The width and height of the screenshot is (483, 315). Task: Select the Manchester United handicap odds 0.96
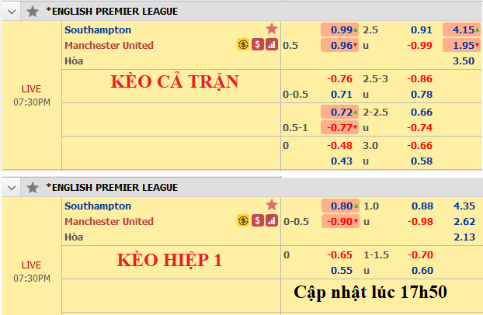coord(340,45)
